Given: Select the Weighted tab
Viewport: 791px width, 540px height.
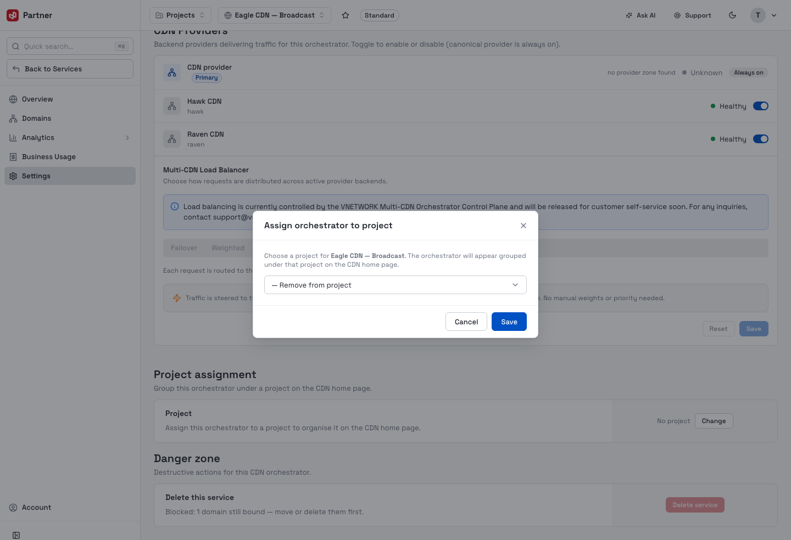Looking at the screenshot, I should coord(228,248).
